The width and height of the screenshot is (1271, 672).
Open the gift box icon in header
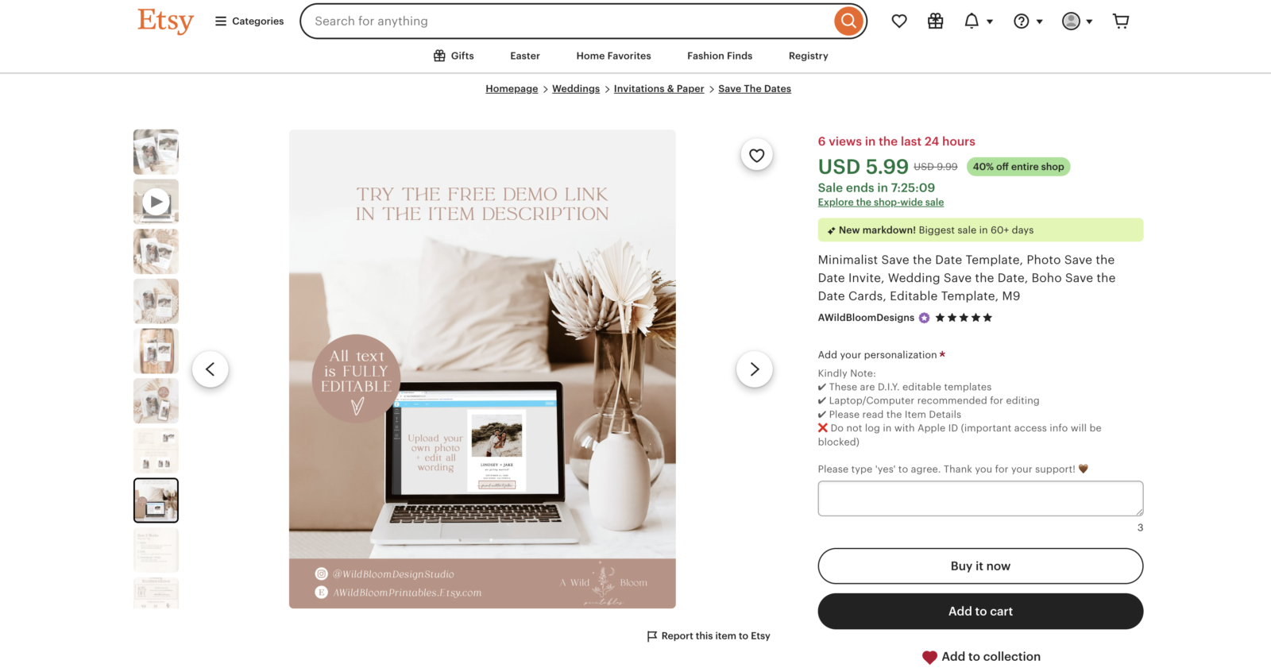point(936,21)
